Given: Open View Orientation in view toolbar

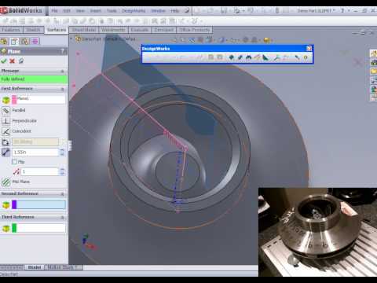Looking at the screenshot, I should [x=210, y=40].
